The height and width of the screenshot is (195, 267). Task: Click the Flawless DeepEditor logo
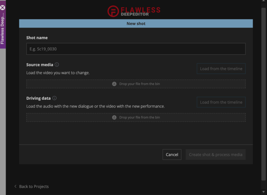[x=134, y=11]
